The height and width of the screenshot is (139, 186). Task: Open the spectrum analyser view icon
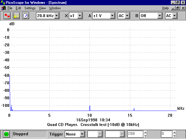point(16,16)
